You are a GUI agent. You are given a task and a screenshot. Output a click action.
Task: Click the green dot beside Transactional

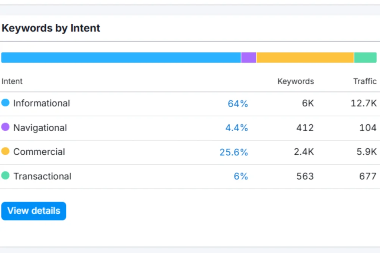tap(5, 175)
